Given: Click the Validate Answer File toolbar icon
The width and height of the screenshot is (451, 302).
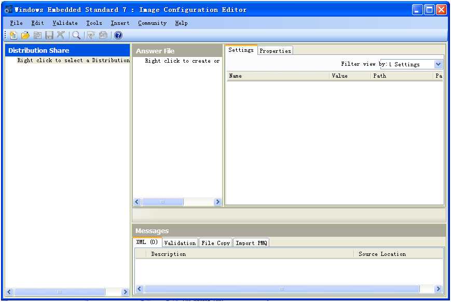Looking at the screenshot, I should point(91,35).
